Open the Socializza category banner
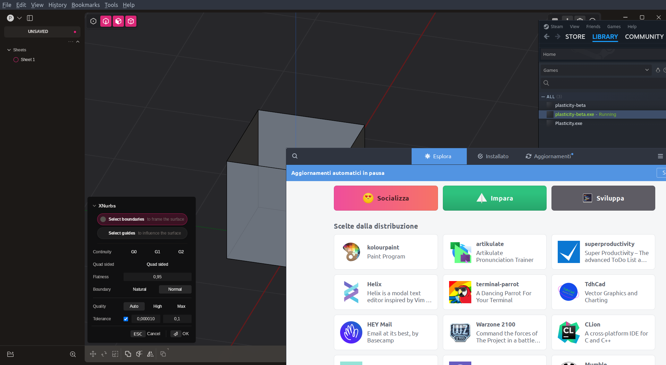This screenshot has height=365, width=666. tap(386, 198)
